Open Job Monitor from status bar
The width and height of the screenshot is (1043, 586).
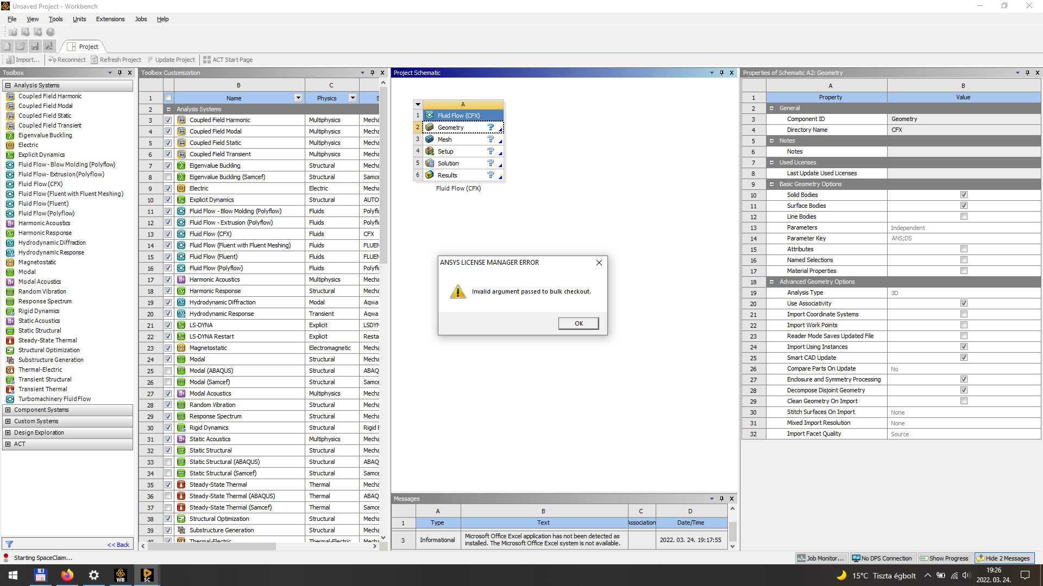click(821, 558)
